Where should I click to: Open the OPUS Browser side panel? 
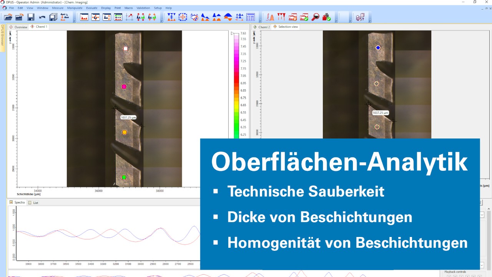pyautogui.click(x=2, y=35)
